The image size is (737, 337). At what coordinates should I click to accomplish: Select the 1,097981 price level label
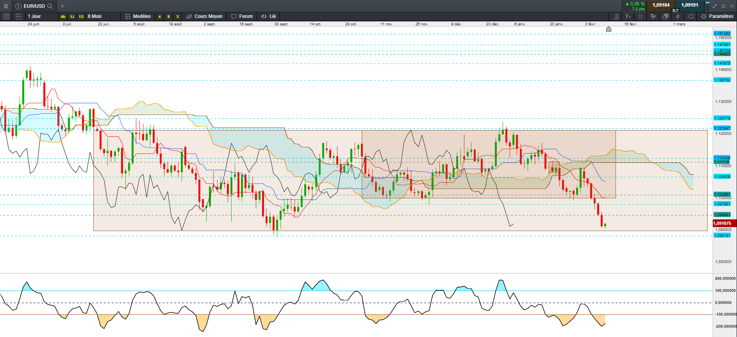point(722,204)
